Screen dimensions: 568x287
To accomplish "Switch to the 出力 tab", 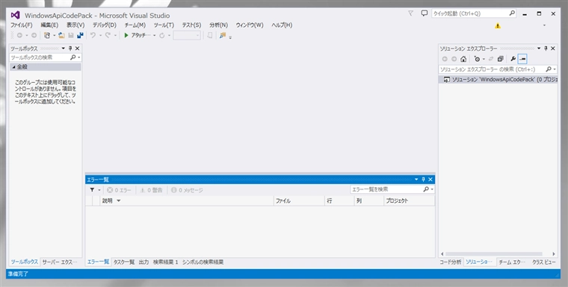I will (143, 262).
